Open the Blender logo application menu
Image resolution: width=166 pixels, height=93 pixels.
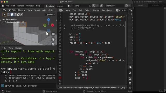[3, 6]
